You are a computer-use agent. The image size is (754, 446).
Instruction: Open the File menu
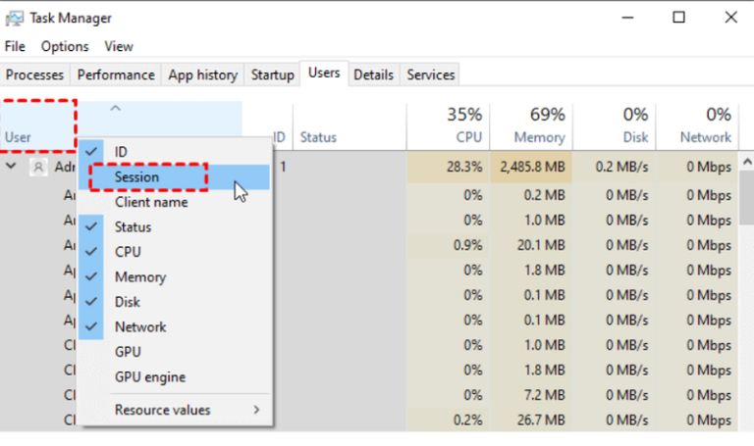tap(15, 46)
